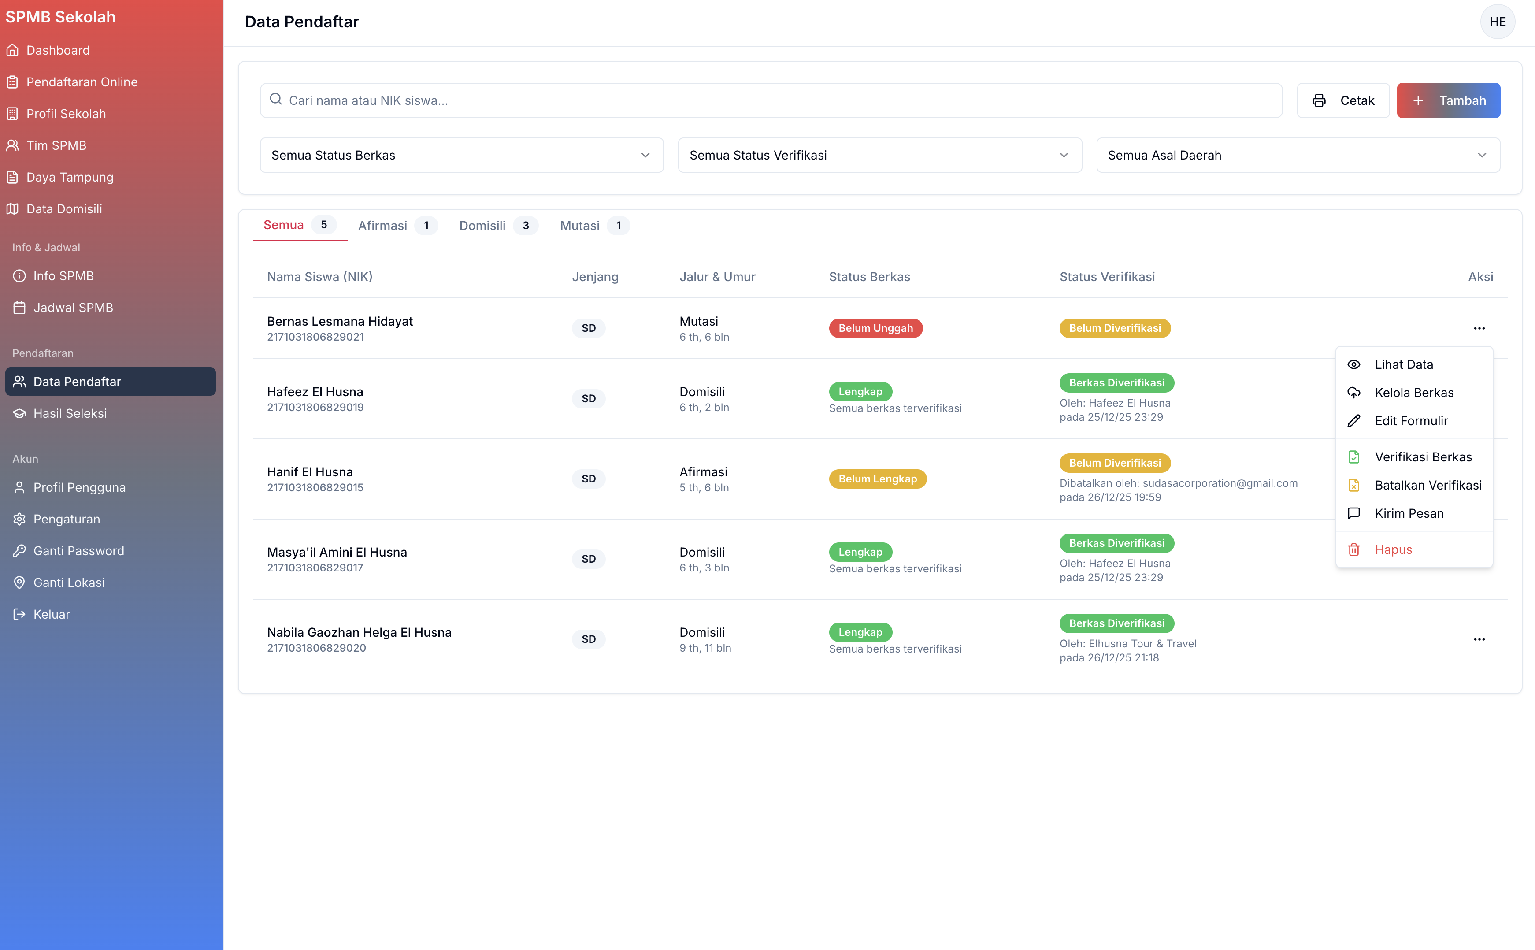Click the Ganti Lokasi map pin icon
Image resolution: width=1535 pixels, height=950 pixels.
[19, 583]
